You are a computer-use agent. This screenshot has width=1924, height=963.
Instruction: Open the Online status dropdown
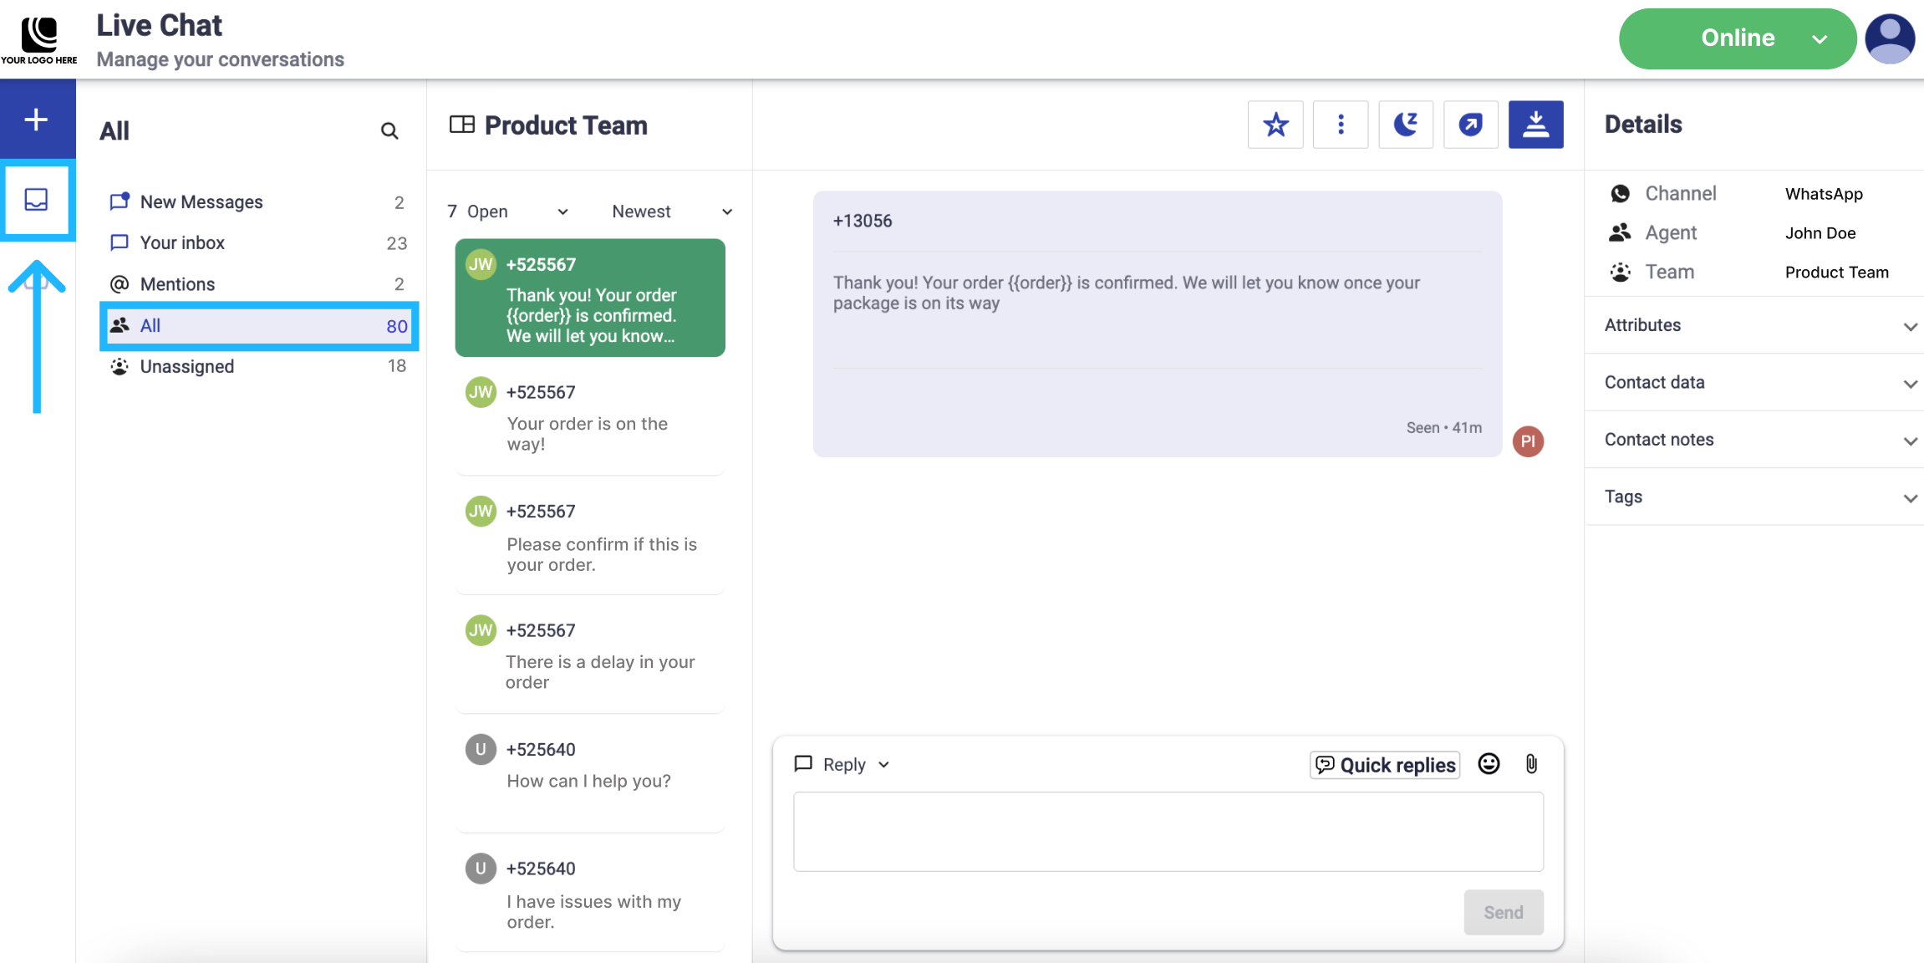click(1737, 38)
